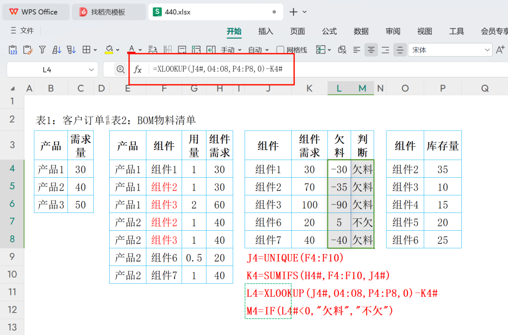Click the paste-as-values clipboard icon
The width and height of the screenshot is (508, 335).
click(12, 50)
